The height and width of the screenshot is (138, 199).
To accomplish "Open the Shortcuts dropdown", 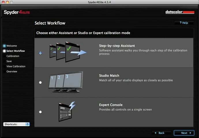I will pyautogui.click(x=16, y=124).
